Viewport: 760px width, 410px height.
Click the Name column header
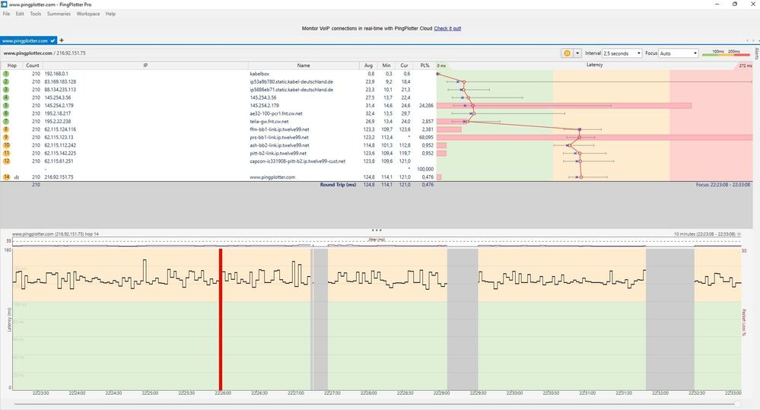point(304,65)
